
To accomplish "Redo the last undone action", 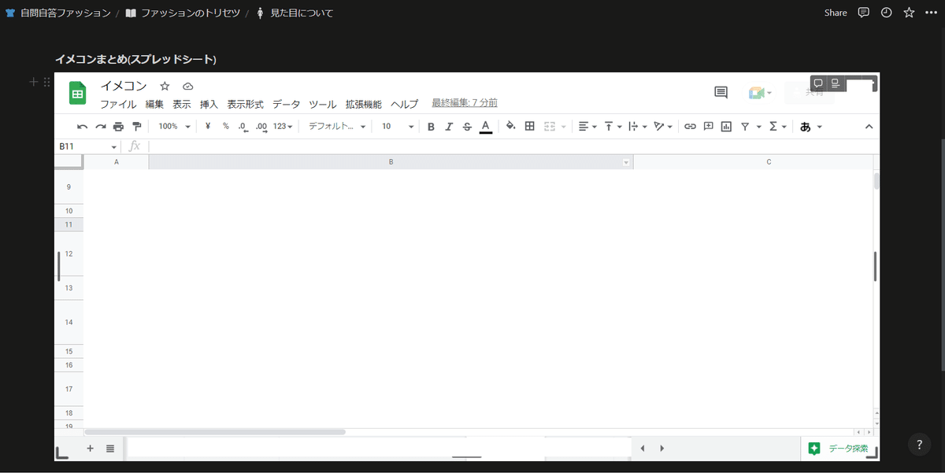I will 100,126.
